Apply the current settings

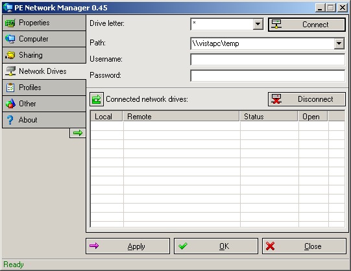click(x=128, y=246)
